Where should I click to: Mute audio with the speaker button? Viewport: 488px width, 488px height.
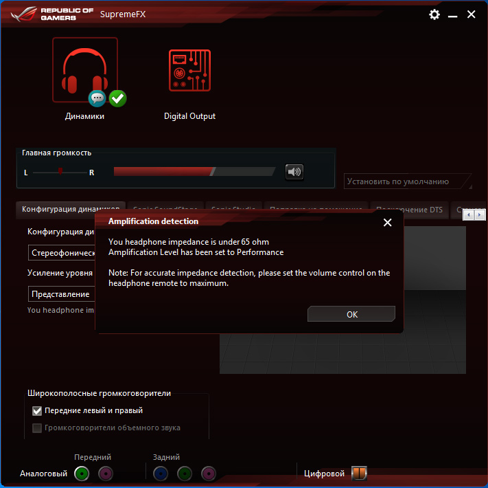pyautogui.click(x=294, y=172)
